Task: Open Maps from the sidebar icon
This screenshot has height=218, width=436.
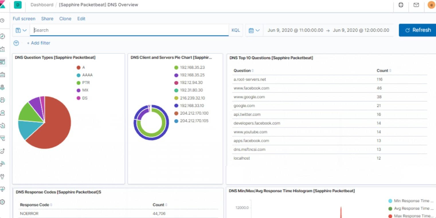Action: pyautogui.click(x=2, y=87)
